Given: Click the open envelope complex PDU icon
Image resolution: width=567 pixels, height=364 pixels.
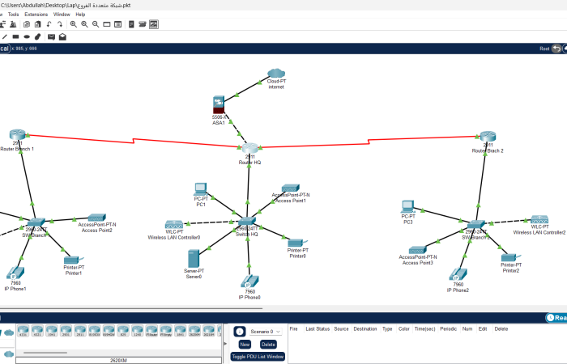Looking at the screenshot, I should pyautogui.click(x=62, y=36).
